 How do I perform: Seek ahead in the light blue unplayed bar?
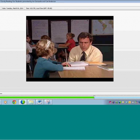tap(117, 98)
